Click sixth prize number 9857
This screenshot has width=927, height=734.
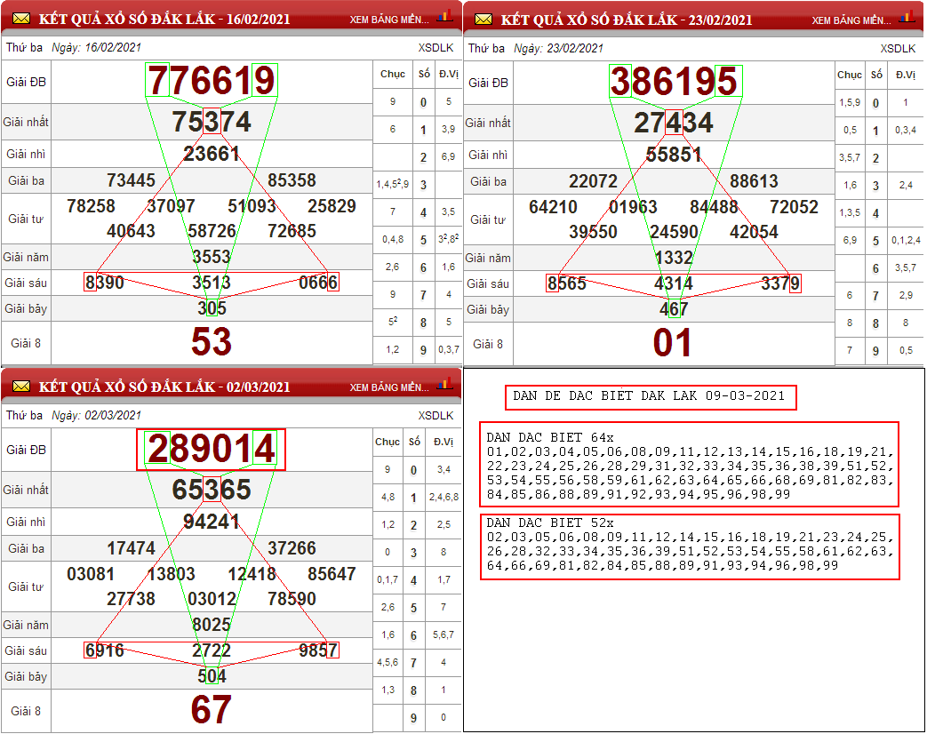pos(318,650)
